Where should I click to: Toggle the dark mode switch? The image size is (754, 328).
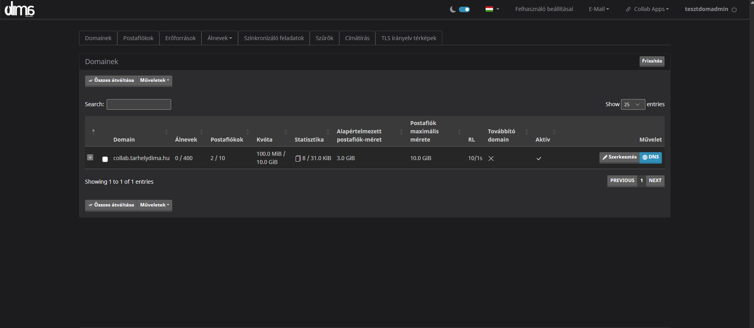pos(464,9)
